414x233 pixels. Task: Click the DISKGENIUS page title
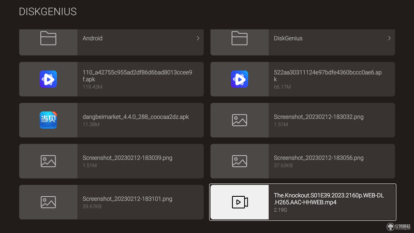pos(48,11)
